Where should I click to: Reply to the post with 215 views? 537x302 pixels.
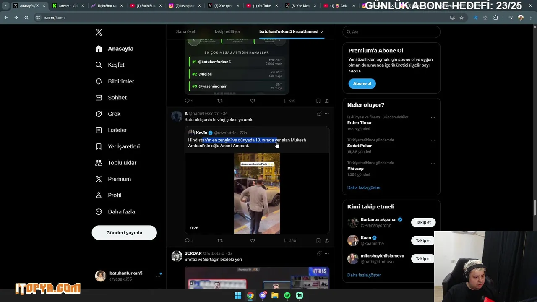pyautogui.click(x=188, y=101)
